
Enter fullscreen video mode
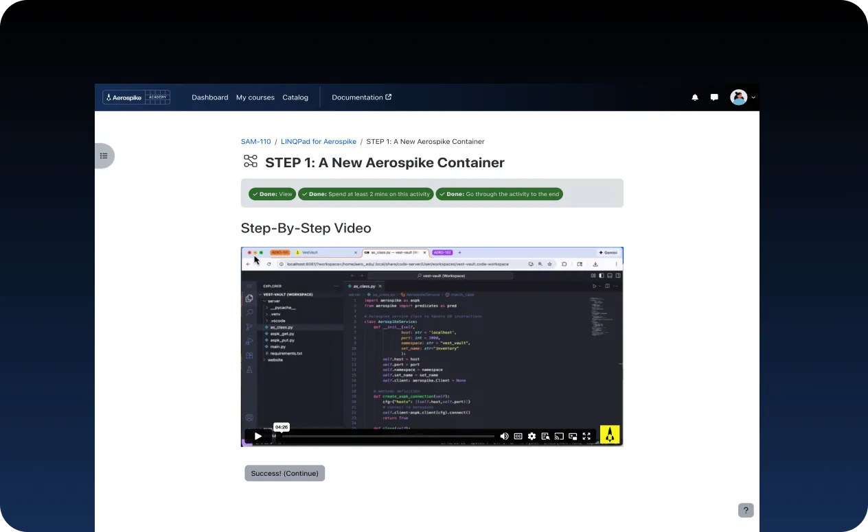click(586, 436)
